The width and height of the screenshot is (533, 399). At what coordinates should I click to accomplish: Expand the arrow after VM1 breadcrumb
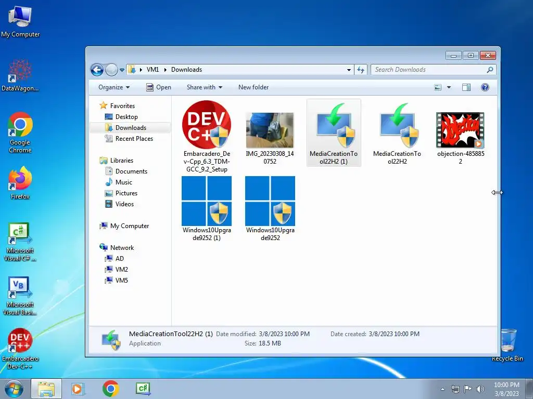(165, 70)
